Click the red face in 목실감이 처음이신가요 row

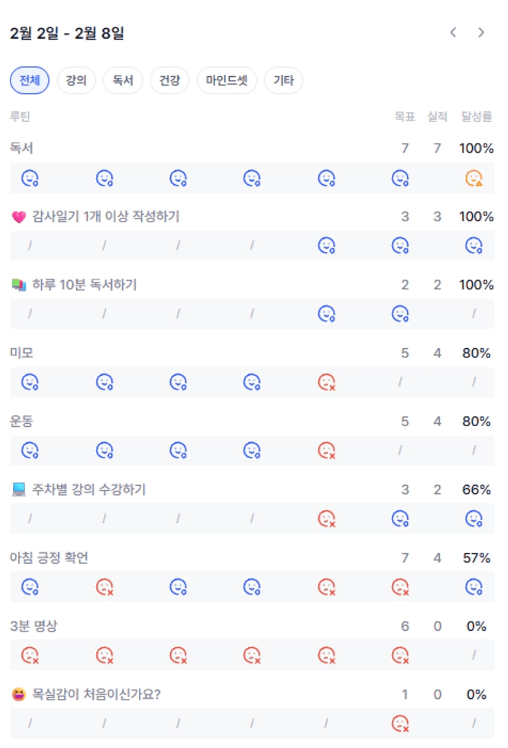click(x=400, y=724)
